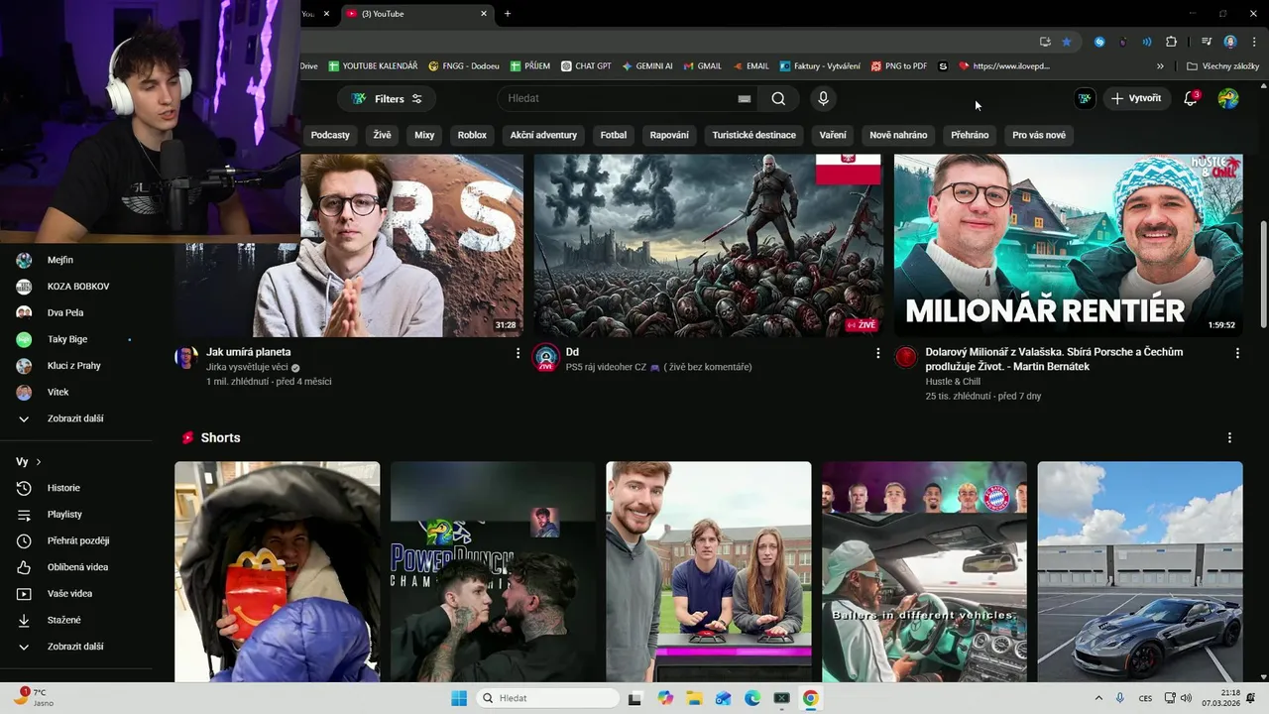Click the search magnifier button

click(x=778, y=99)
